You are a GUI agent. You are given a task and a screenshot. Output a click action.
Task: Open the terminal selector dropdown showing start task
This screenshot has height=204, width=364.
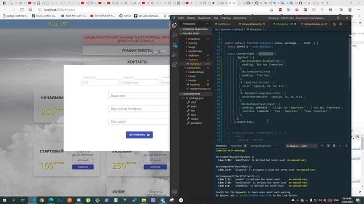click(x=301, y=146)
